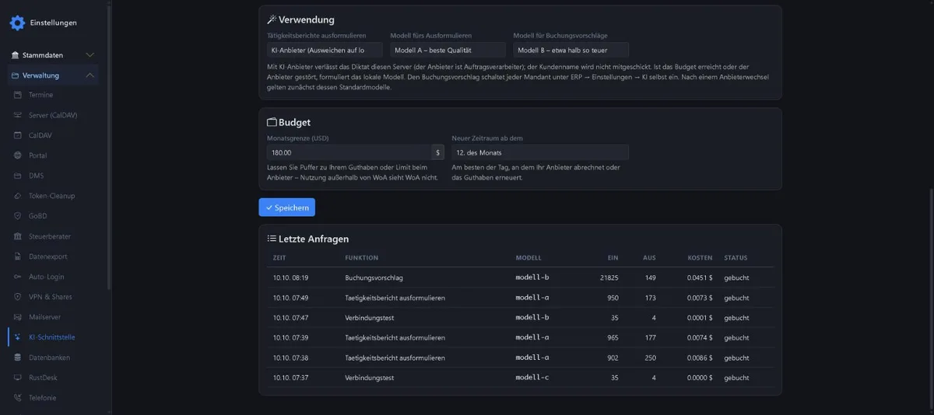
Task: Click the Auto-Login key icon
Action: (19, 277)
